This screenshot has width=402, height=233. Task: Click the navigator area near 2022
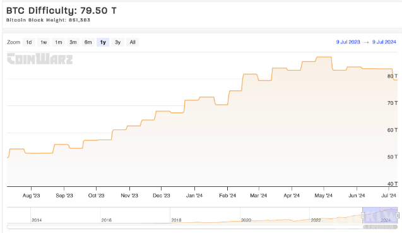pyautogui.click(x=316, y=220)
